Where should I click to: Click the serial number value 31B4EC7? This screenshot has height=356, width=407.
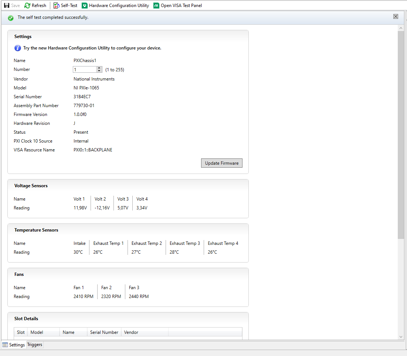coord(82,97)
